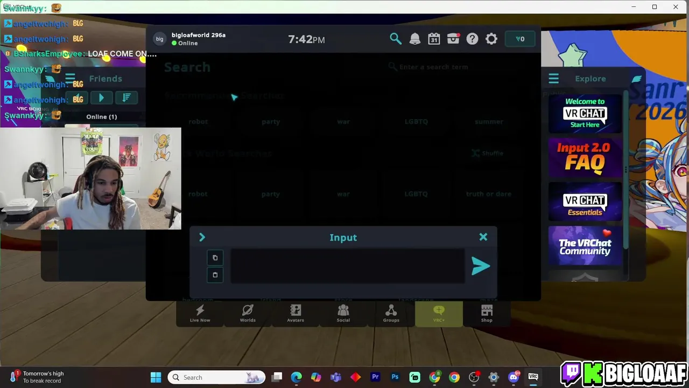689x388 pixels.
Task: Open Welcome to VRChat Start Here card
Action: point(585,113)
